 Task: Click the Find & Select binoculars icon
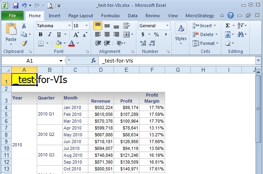(x=240, y=34)
